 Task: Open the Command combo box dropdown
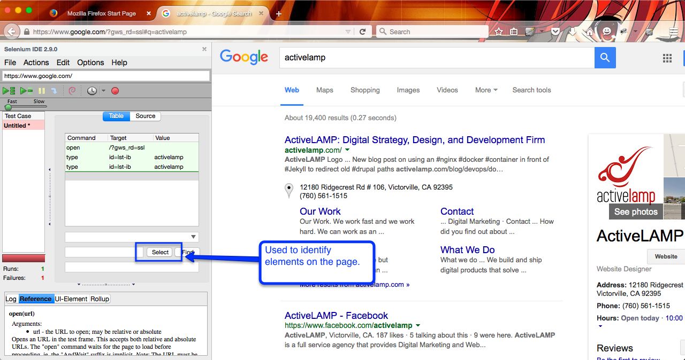(193, 237)
